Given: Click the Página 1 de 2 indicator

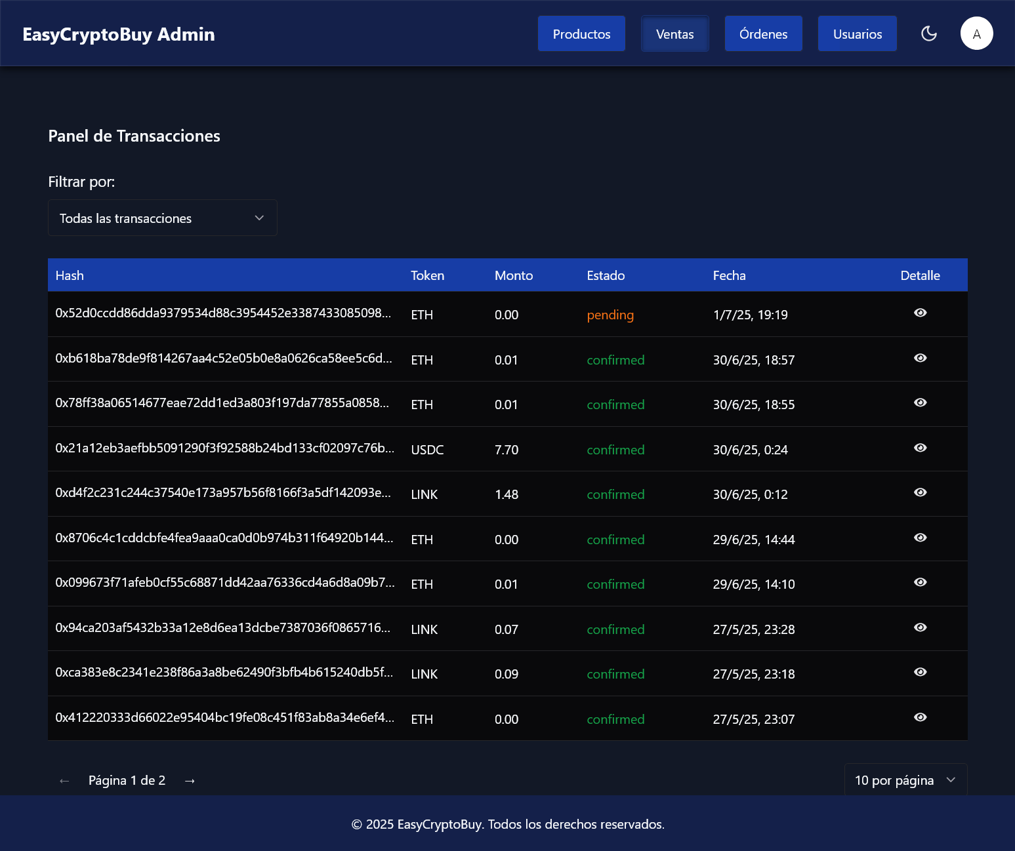Looking at the screenshot, I should pos(127,780).
